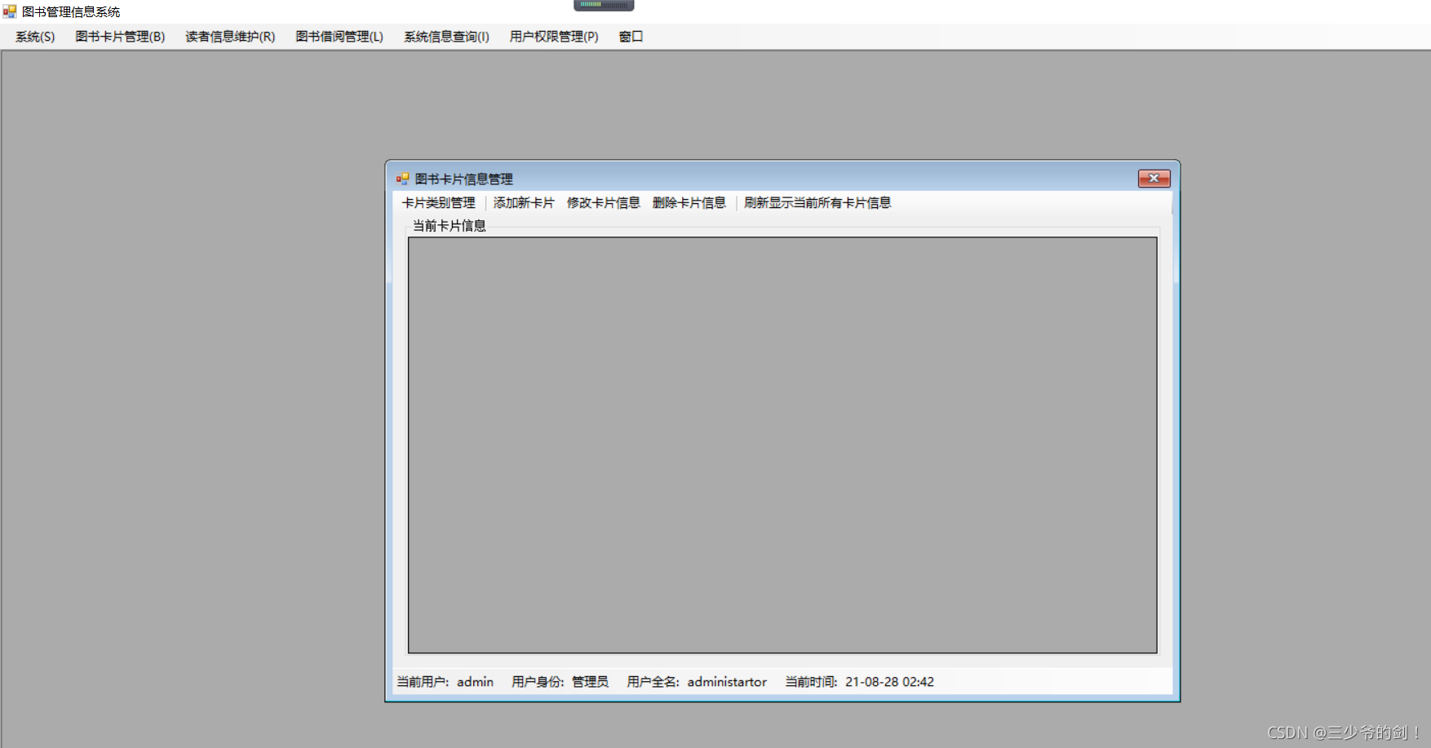Click the 用户身份: 管理员 status entry
The image size is (1431, 748).
(560, 682)
